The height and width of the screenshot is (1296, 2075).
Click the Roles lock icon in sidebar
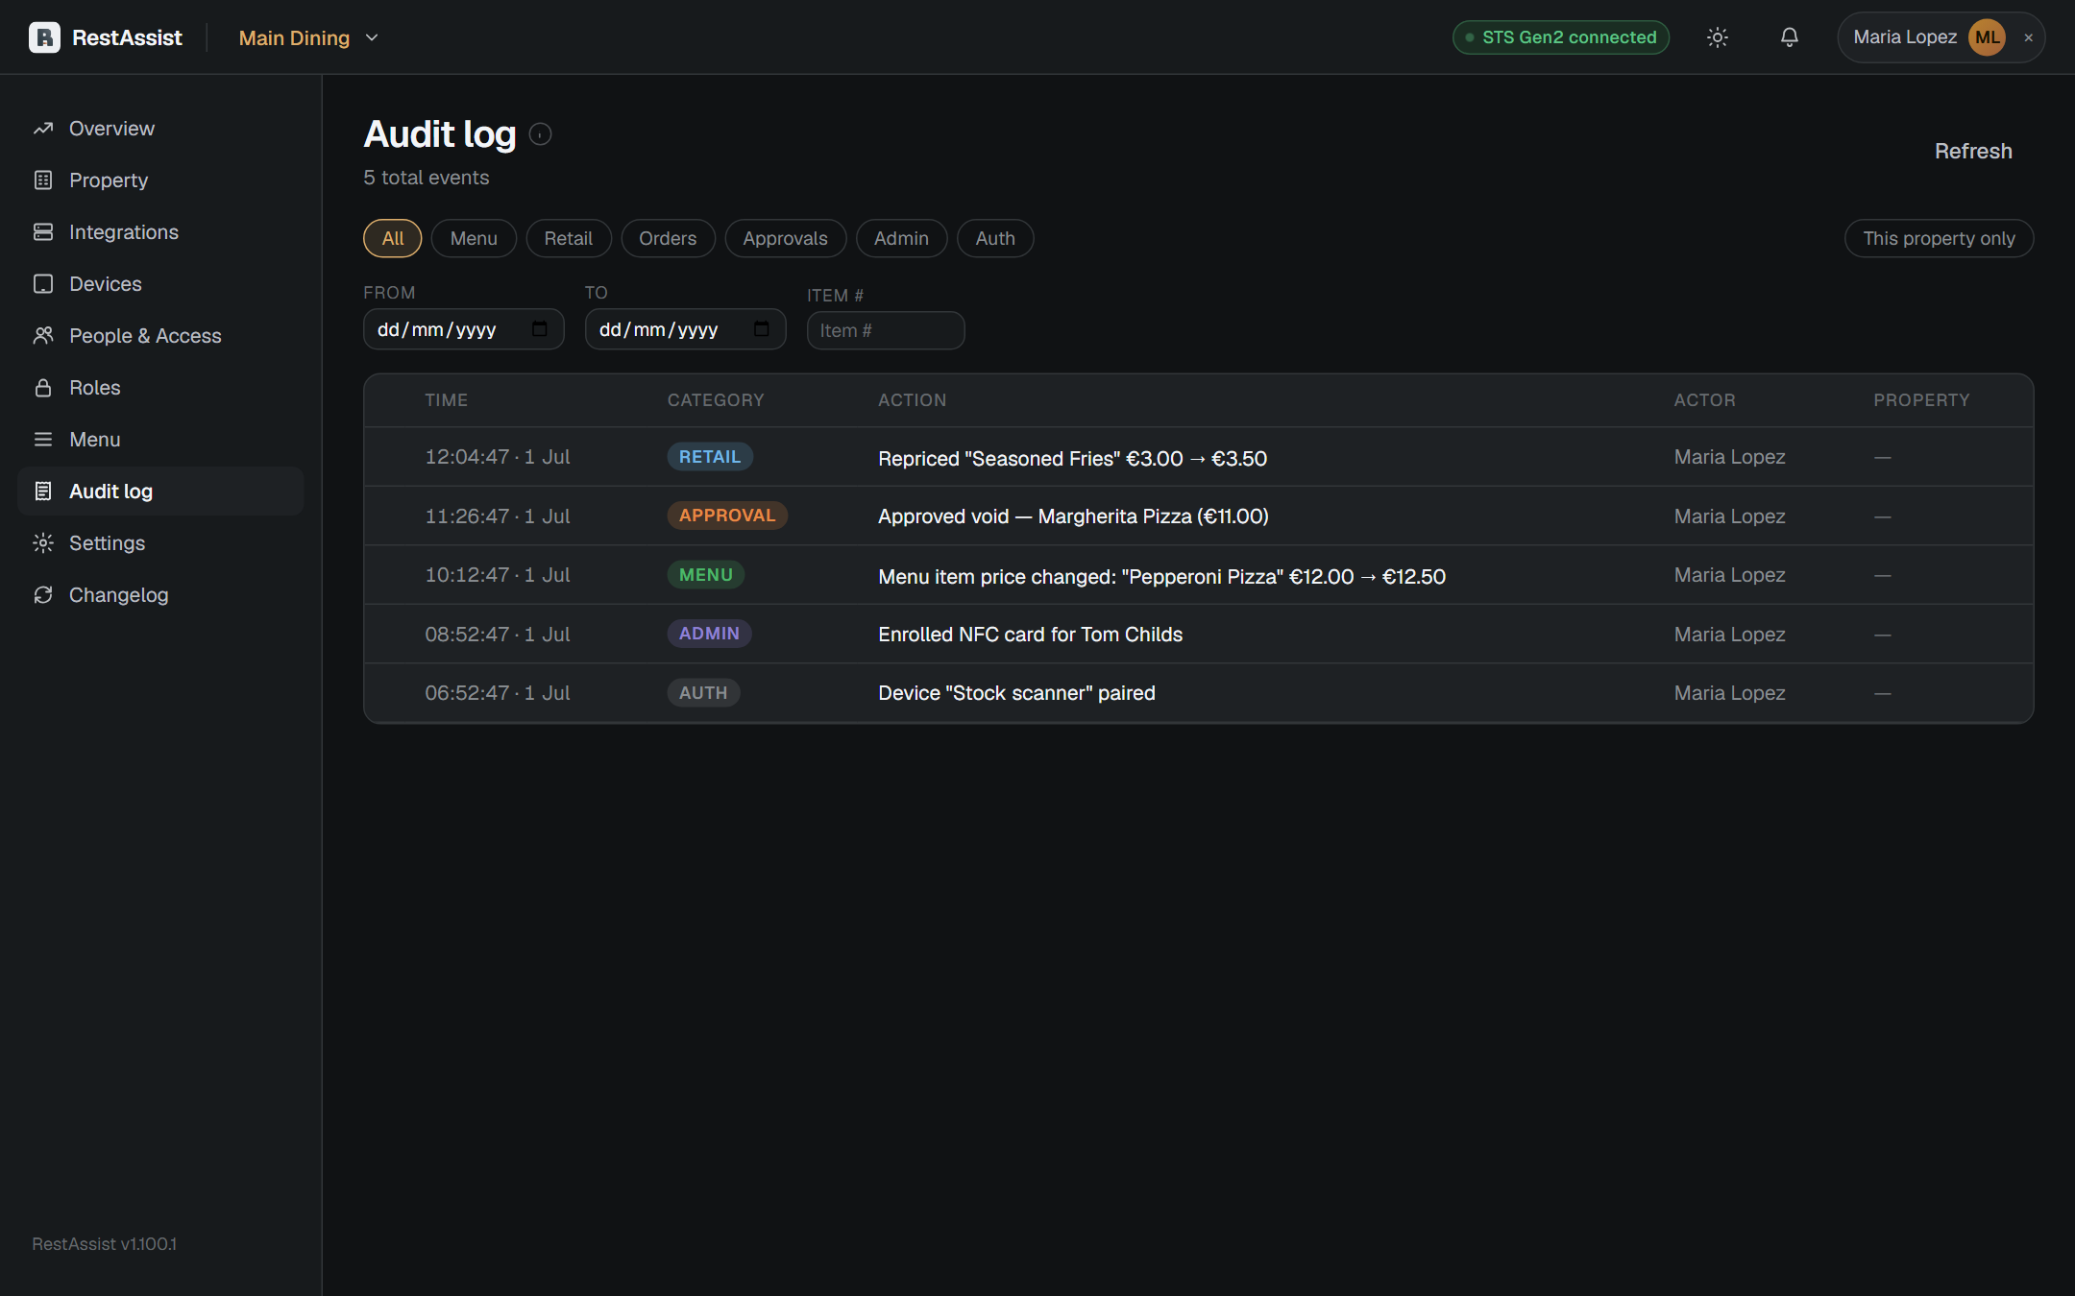pos(43,388)
